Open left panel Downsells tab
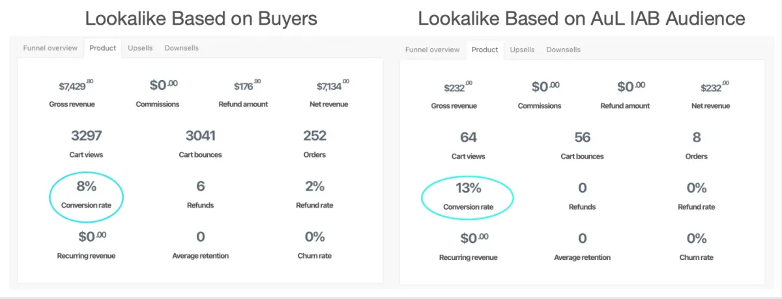782x299 pixels. click(x=181, y=48)
